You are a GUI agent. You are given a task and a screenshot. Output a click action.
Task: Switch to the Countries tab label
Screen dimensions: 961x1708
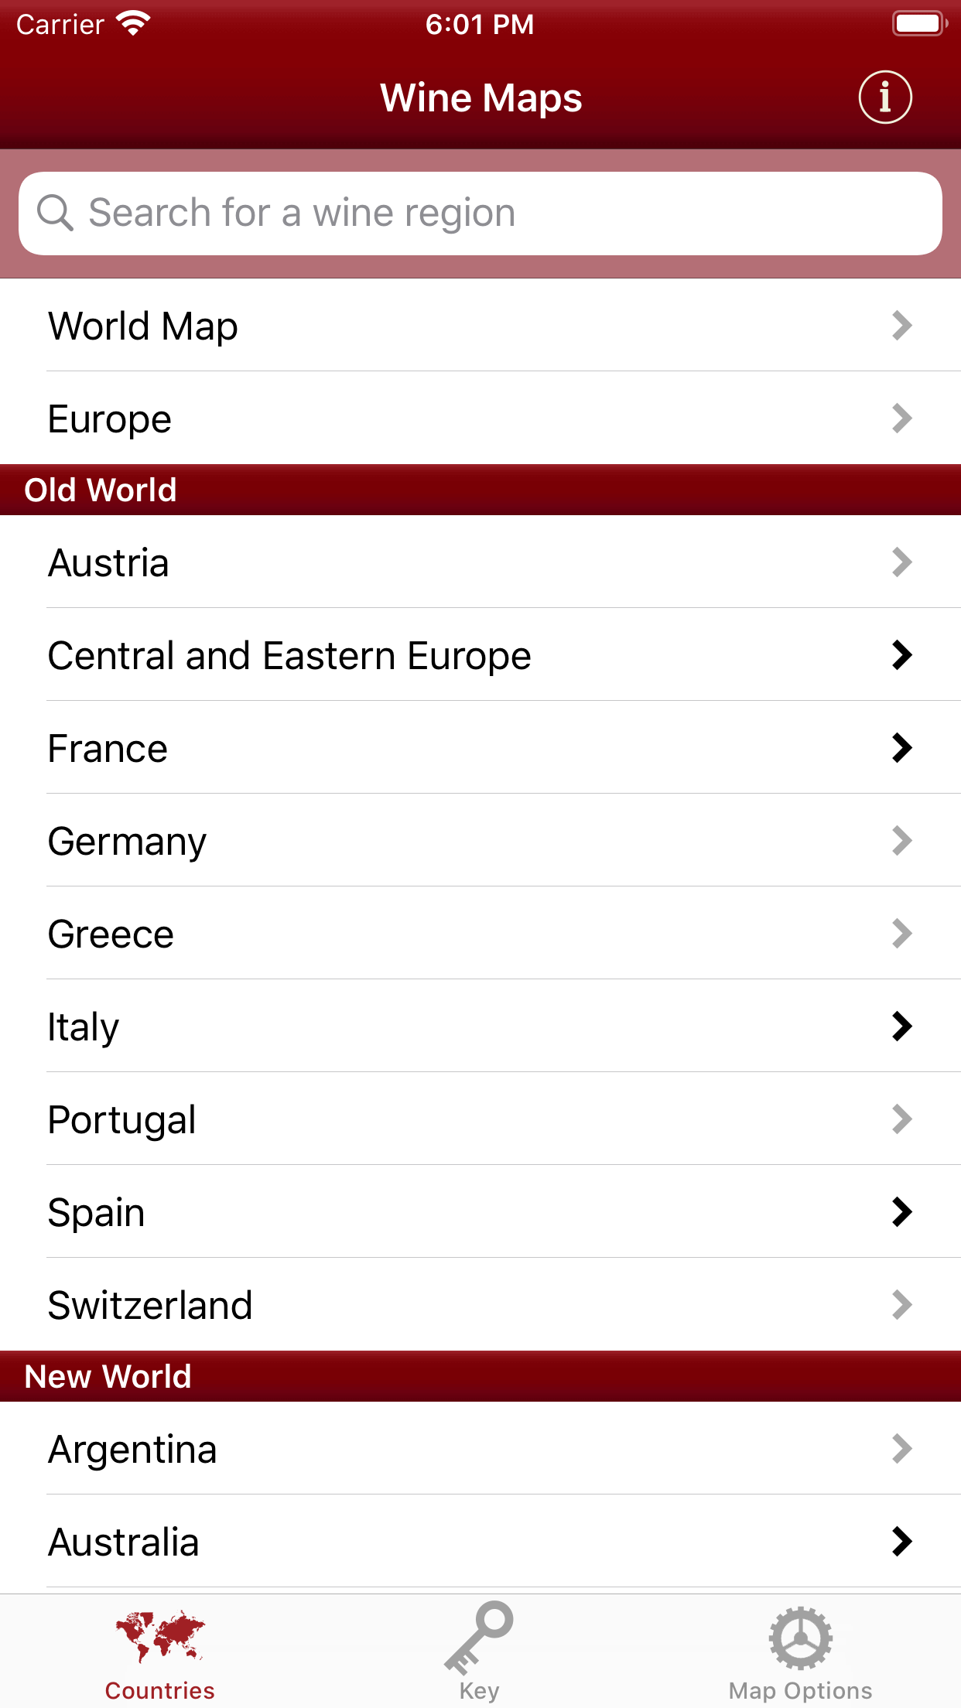coord(160,1690)
